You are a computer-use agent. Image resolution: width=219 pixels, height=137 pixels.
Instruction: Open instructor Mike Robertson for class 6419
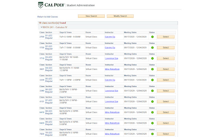(x=112, y=112)
